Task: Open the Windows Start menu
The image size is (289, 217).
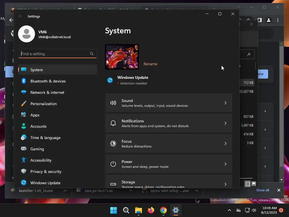Action: pos(113,210)
